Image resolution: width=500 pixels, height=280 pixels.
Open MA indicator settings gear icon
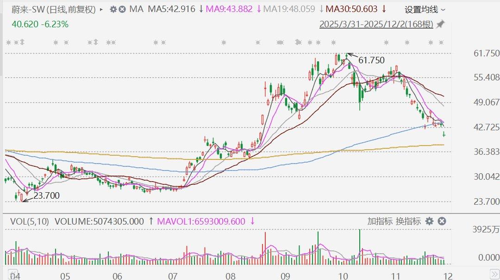point(112,9)
